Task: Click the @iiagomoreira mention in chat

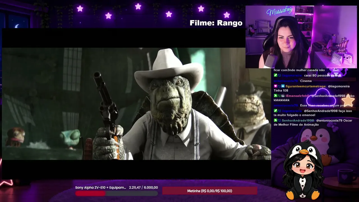Action: tap(339, 86)
